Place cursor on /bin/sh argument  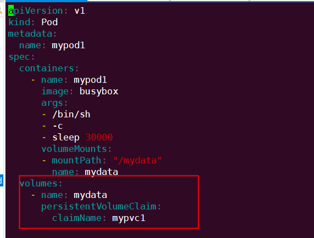(71, 115)
